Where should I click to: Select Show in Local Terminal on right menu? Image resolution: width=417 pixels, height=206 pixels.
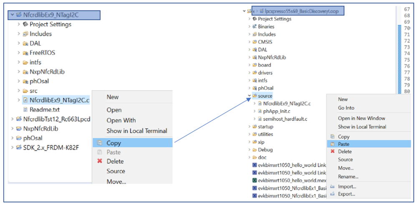(x=362, y=127)
